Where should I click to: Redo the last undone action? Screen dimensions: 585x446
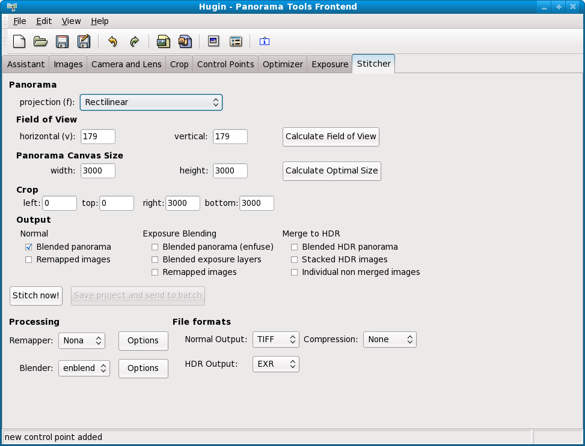click(x=134, y=41)
